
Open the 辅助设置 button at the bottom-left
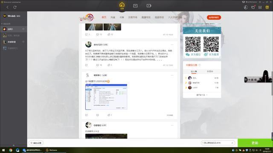point(36,143)
